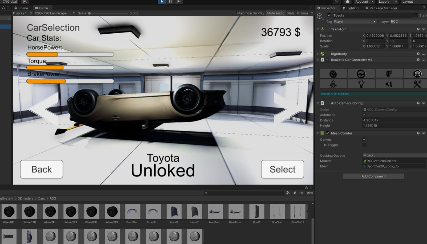427x244 pixels.
Task: Switch to the Game tab
Action: point(41,8)
